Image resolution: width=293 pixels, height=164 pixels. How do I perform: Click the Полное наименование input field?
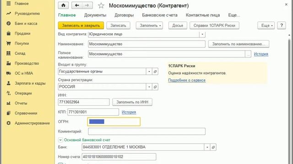(167, 54)
